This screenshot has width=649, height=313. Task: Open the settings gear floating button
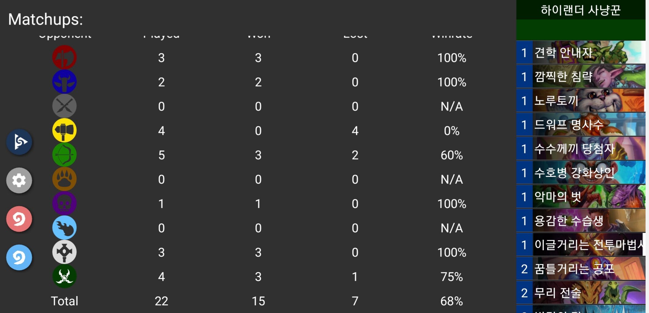tap(19, 180)
